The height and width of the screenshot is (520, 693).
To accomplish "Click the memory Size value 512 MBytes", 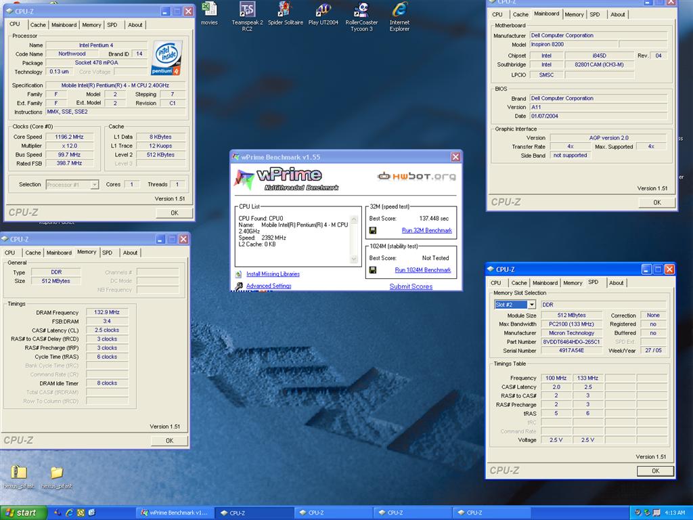I will point(55,281).
